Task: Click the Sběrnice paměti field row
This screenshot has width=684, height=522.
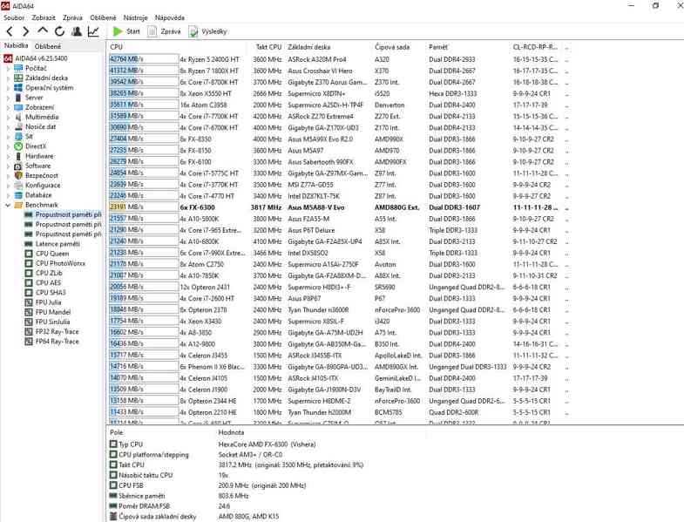Action: (x=179, y=496)
